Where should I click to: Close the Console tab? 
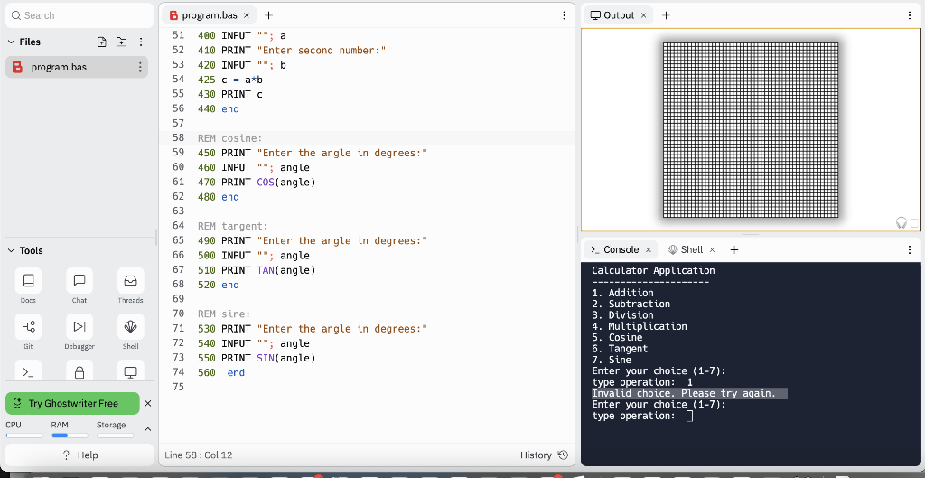(649, 249)
